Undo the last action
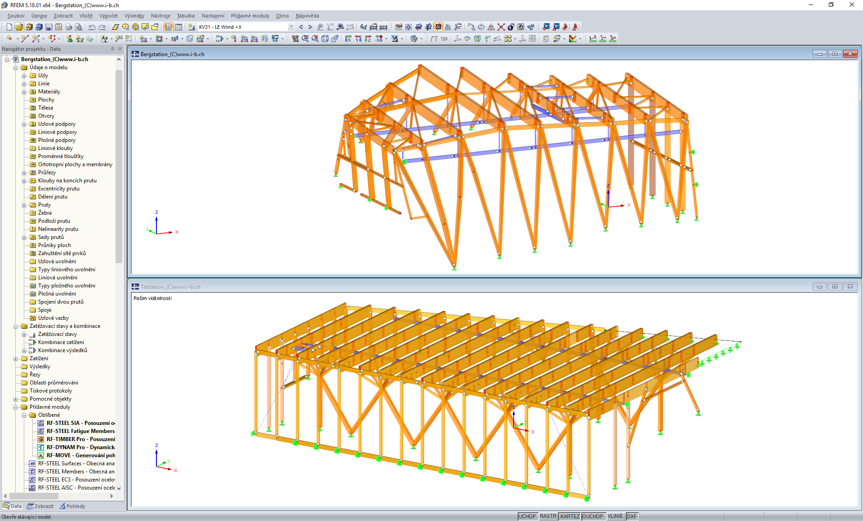Image resolution: width=863 pixels, height=521 pixels. (92, 27)
